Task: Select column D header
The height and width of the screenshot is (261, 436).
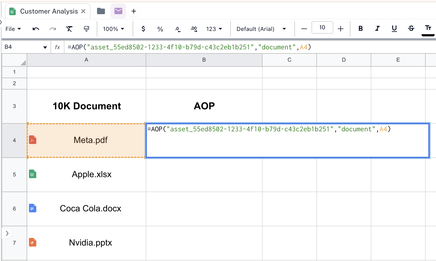Action: pyautogui.click(x=344, y=60)
